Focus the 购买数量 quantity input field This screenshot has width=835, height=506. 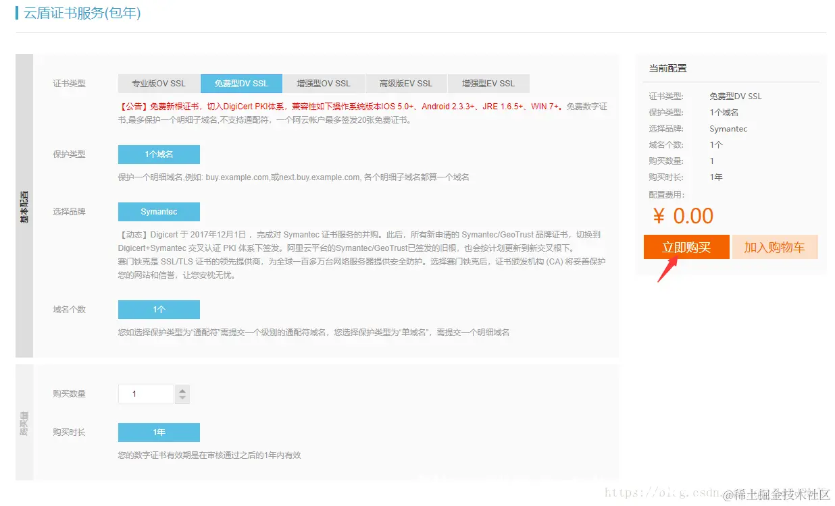pos(146,394)
